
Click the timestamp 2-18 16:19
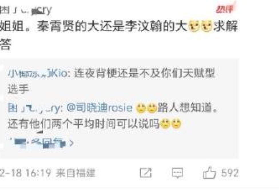point(25,173)
